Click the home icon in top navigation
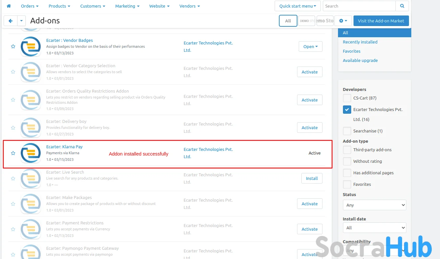 pos(9,6)
